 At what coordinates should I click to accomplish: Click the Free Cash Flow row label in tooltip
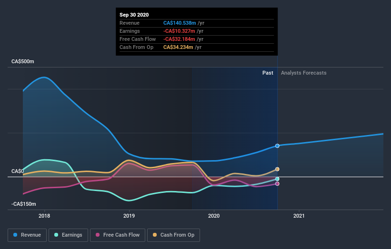click(x=138, y=39)
